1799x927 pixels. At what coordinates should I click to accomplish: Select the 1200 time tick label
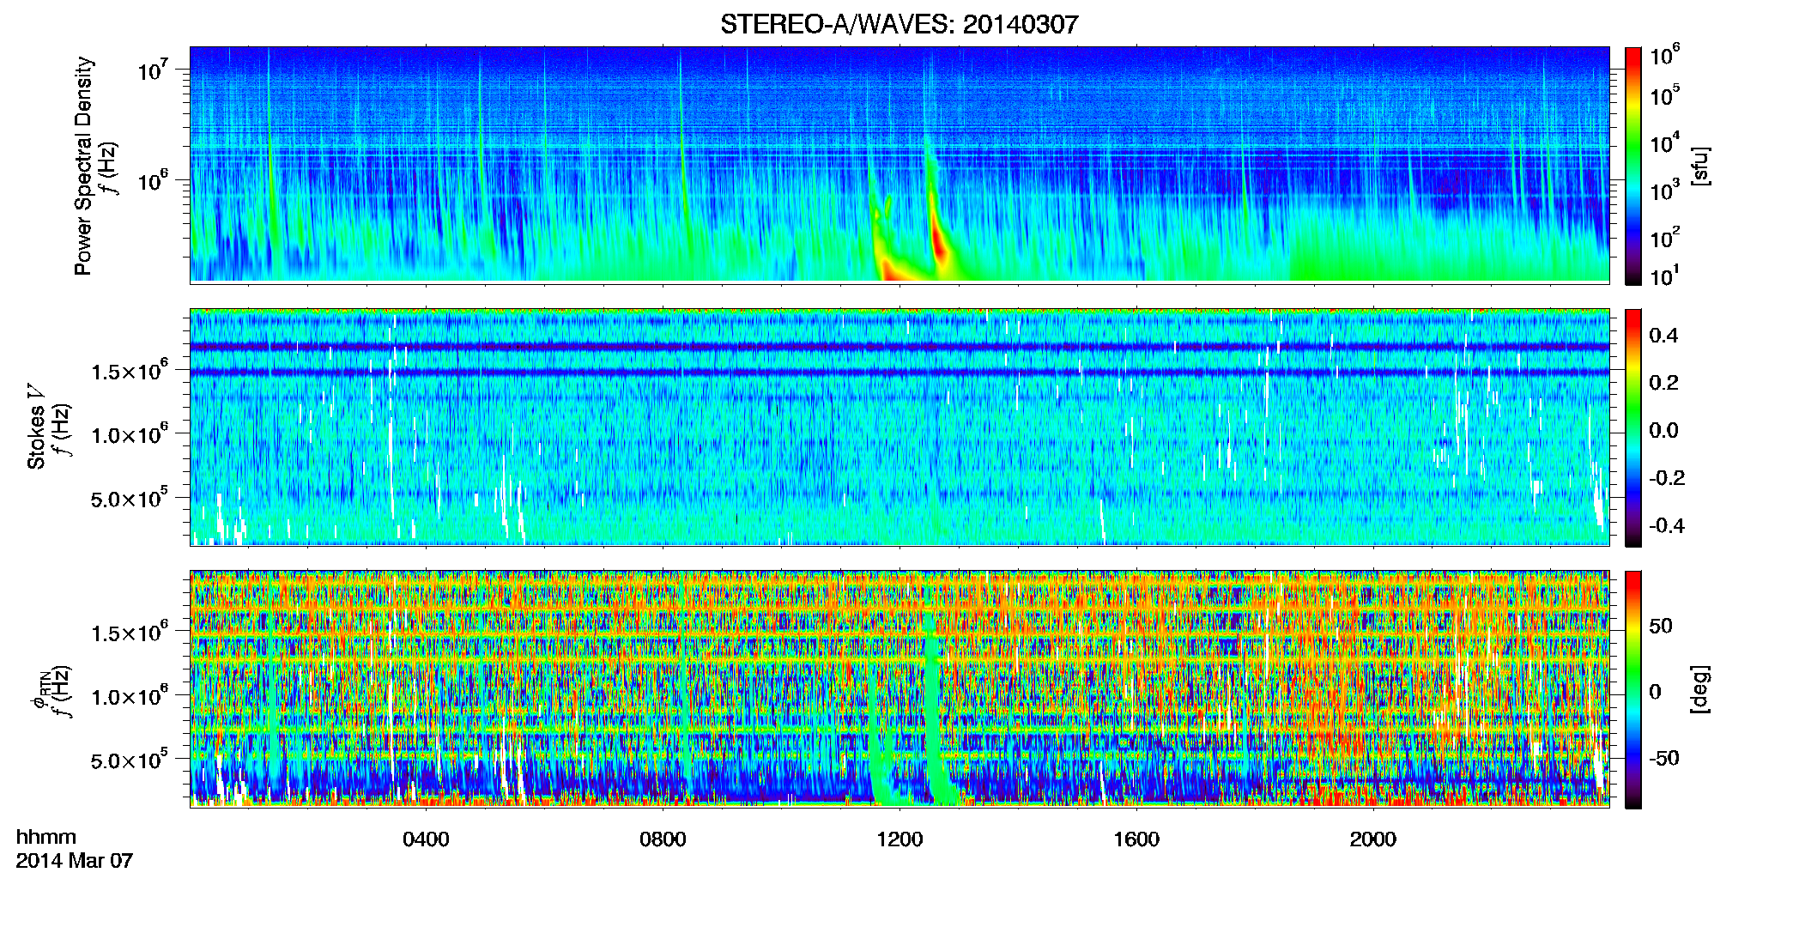(x=899, y=839)
